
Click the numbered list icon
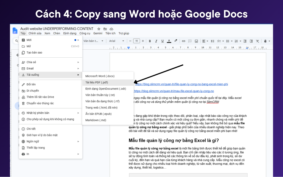(236, 41)
